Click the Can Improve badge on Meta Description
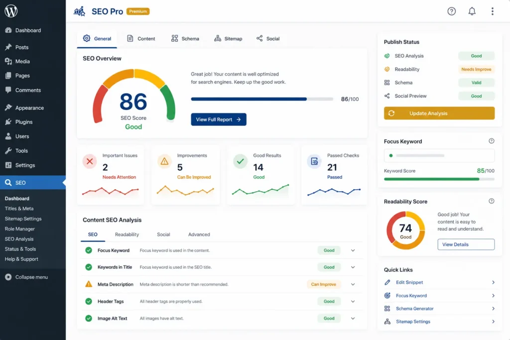Screen dimensions: 510x340 324,284
